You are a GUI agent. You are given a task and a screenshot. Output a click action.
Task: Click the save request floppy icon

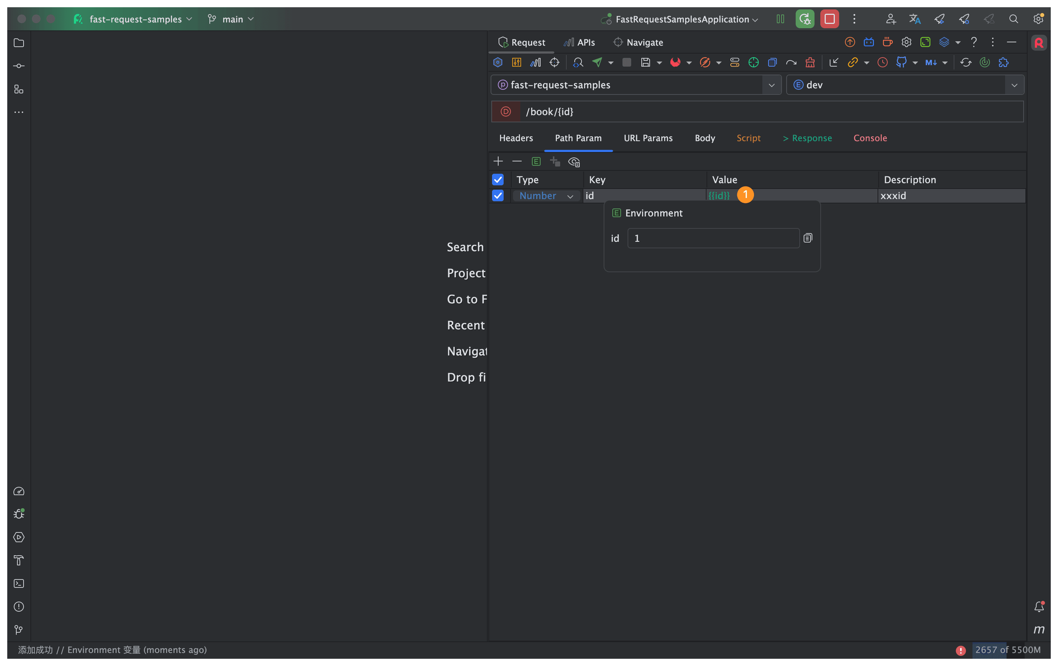click(645, 62)
